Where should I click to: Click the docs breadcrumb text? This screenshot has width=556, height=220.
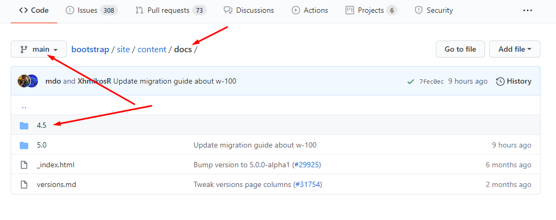(x=183, y=49)
